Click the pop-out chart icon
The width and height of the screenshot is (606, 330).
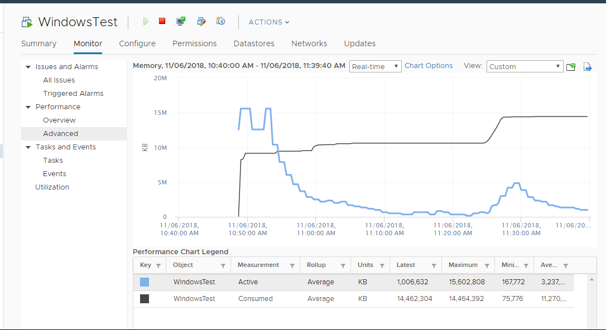[571, 67]
